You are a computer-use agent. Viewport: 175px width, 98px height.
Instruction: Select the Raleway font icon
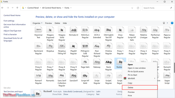coord(97,62)
